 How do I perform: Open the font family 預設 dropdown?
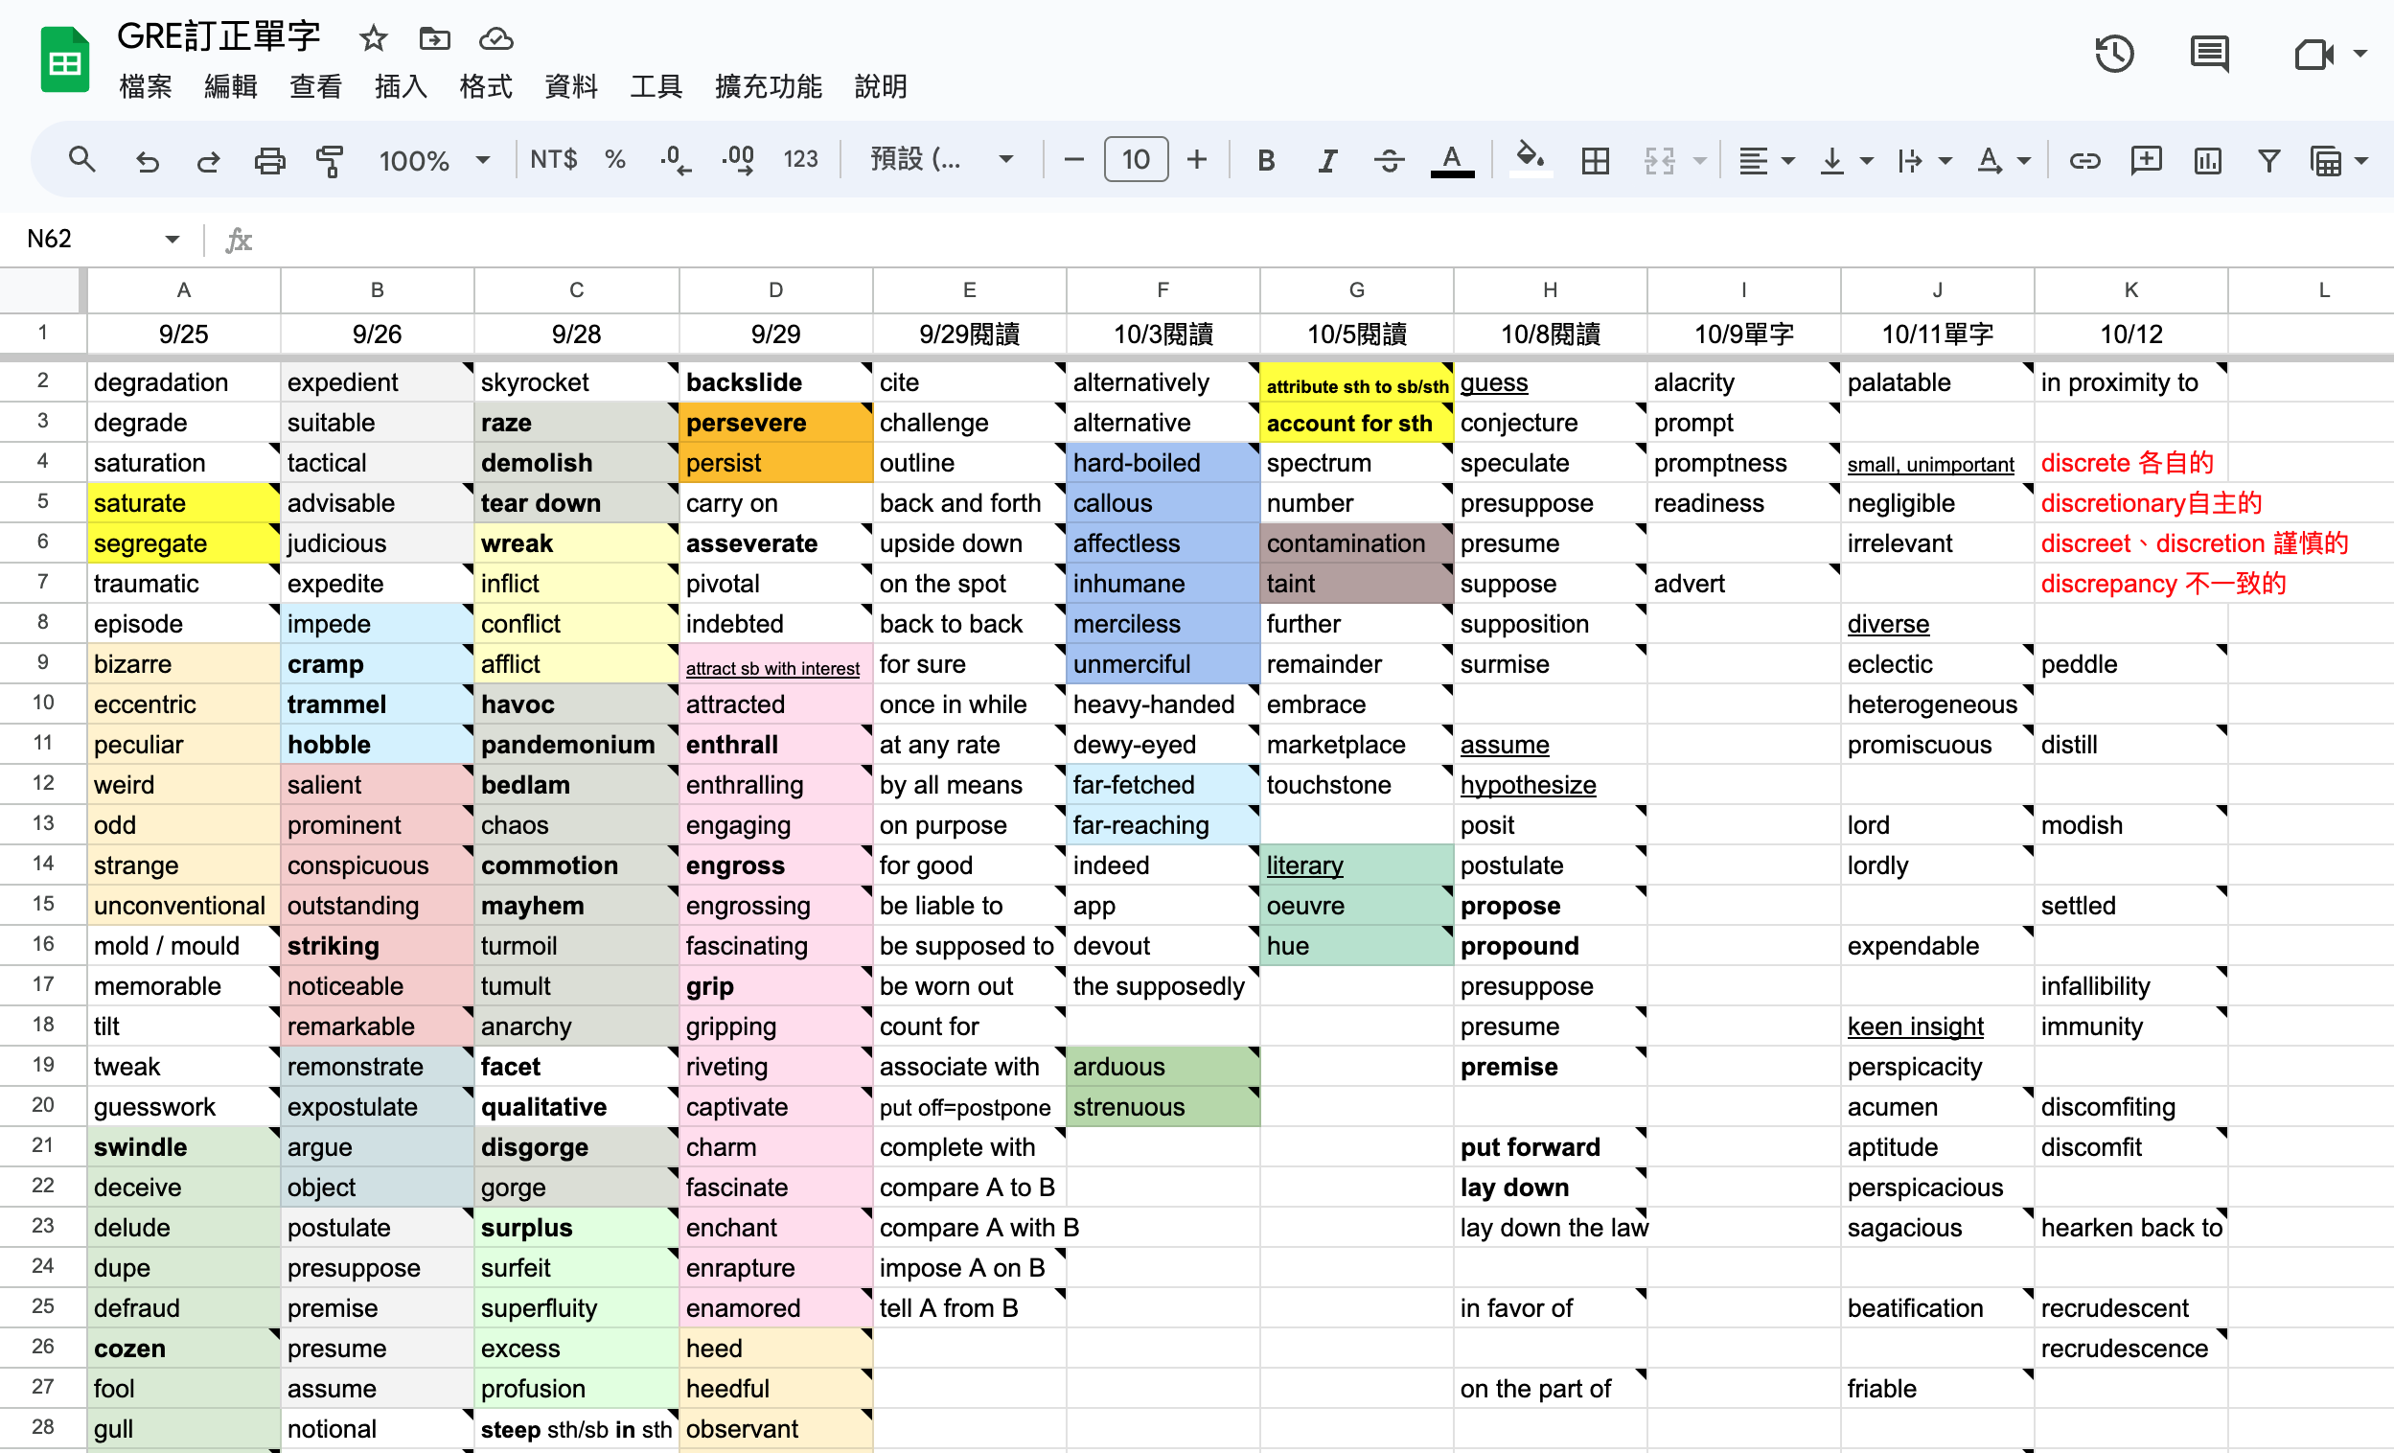pos(940,159)
